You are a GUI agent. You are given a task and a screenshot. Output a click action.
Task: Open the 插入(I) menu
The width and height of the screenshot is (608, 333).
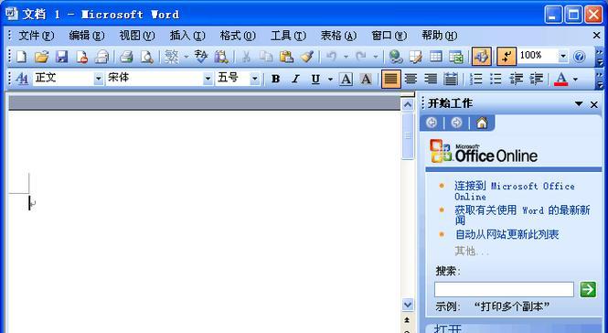point(187,36)
